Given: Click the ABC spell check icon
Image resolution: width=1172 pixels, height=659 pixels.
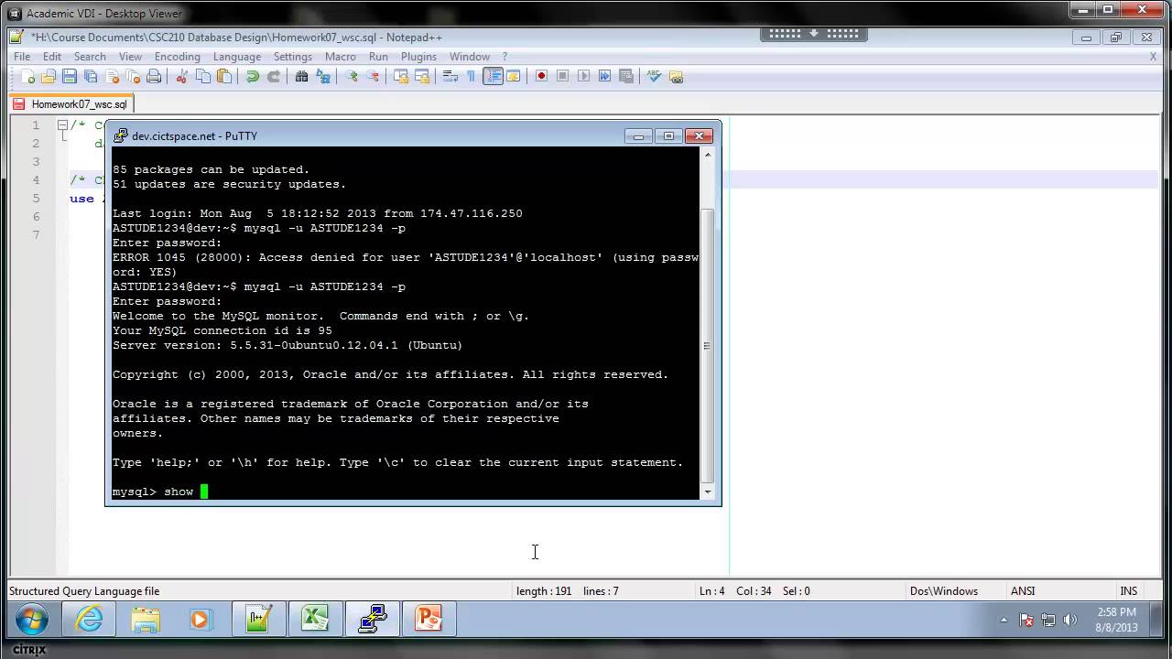Looking at the screenshot, I should [x=654, y=77].
